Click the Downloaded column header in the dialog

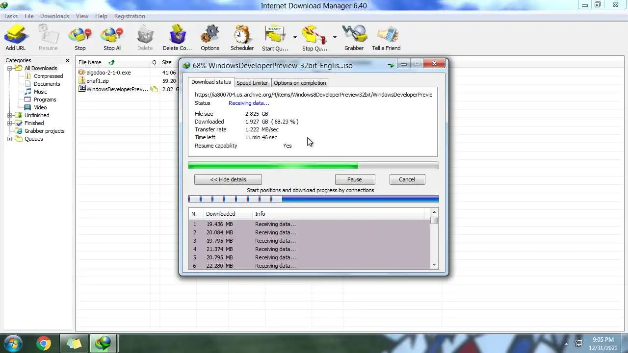(228, 214)
